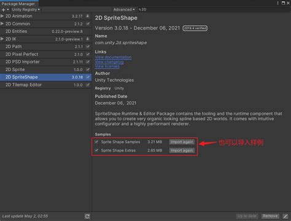Expand the 2D Animation package versions
Screen dimensions: 291x221
click(x=2, y=16)
